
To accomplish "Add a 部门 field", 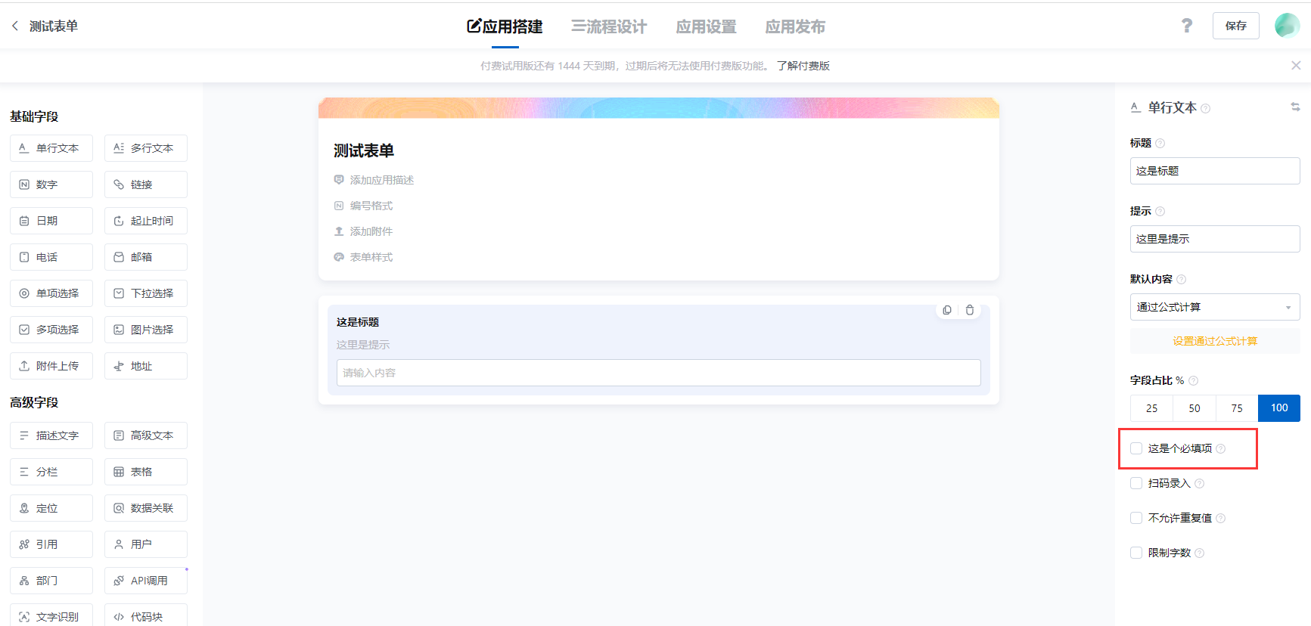I will tap(51, 581).
